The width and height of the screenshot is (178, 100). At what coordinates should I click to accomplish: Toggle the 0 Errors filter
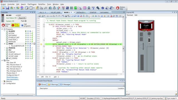coord(42,84)
